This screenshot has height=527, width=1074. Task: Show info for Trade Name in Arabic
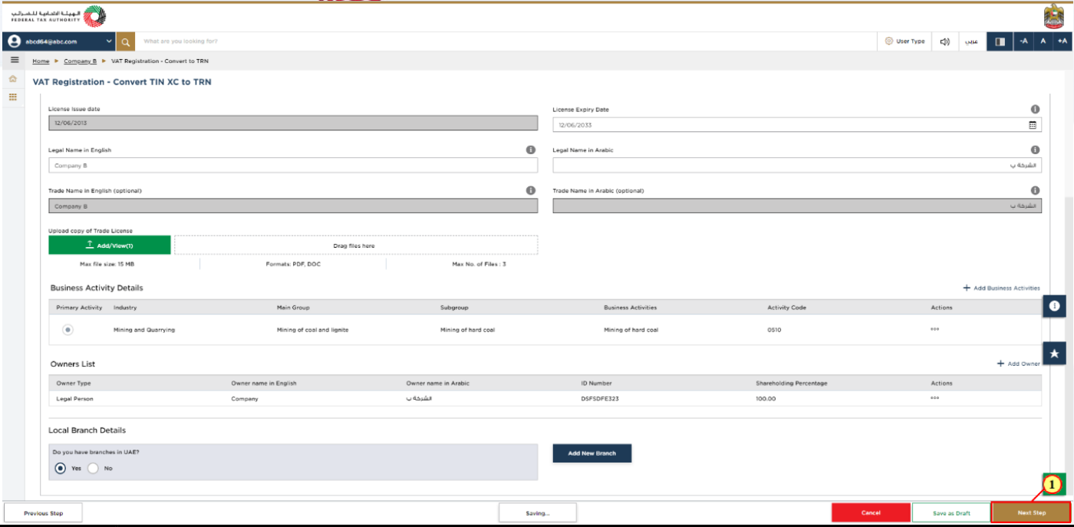[1035, 190]
